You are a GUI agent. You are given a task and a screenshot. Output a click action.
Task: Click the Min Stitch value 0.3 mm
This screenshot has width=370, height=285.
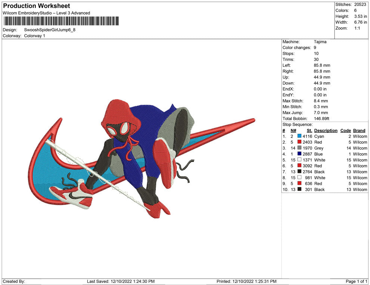(321, 107)
